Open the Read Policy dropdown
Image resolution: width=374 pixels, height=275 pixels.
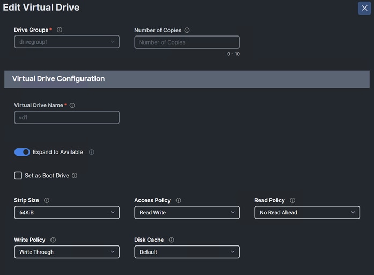pyautogui.click(x=307, y=213)
